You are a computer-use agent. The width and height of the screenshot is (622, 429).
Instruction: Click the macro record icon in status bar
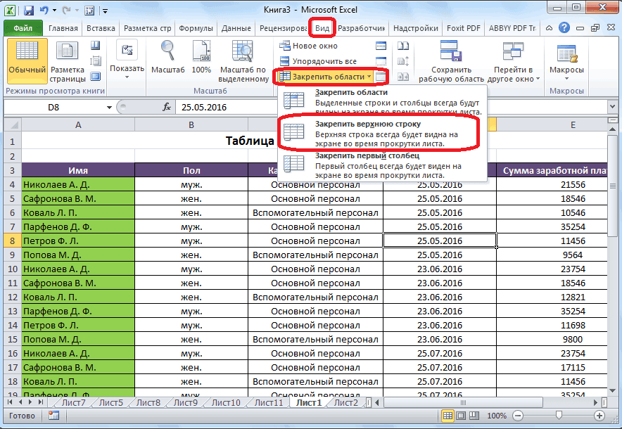(54, 416)
